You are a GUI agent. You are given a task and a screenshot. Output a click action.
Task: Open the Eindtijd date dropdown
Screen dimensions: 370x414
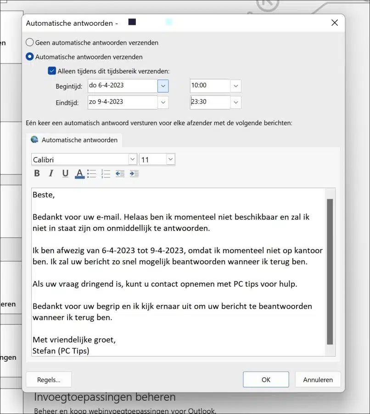(x=163, y=102)
